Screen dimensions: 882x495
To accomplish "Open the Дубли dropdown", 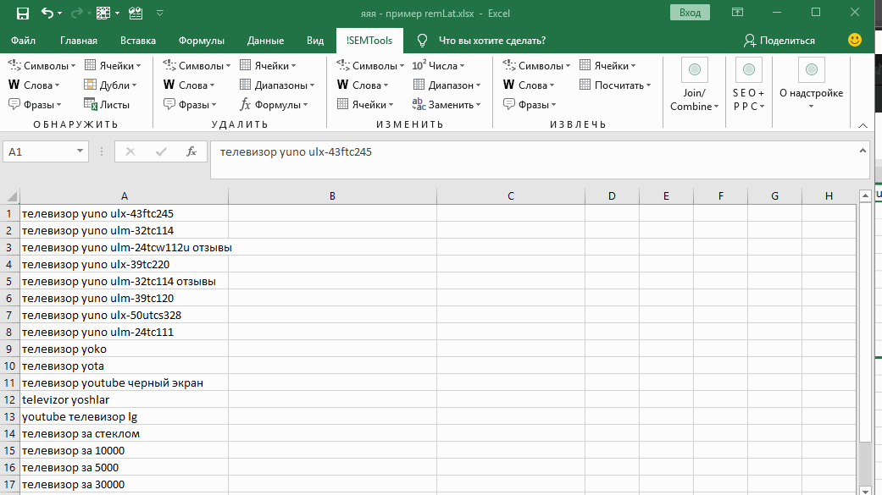I will (110, 85).
